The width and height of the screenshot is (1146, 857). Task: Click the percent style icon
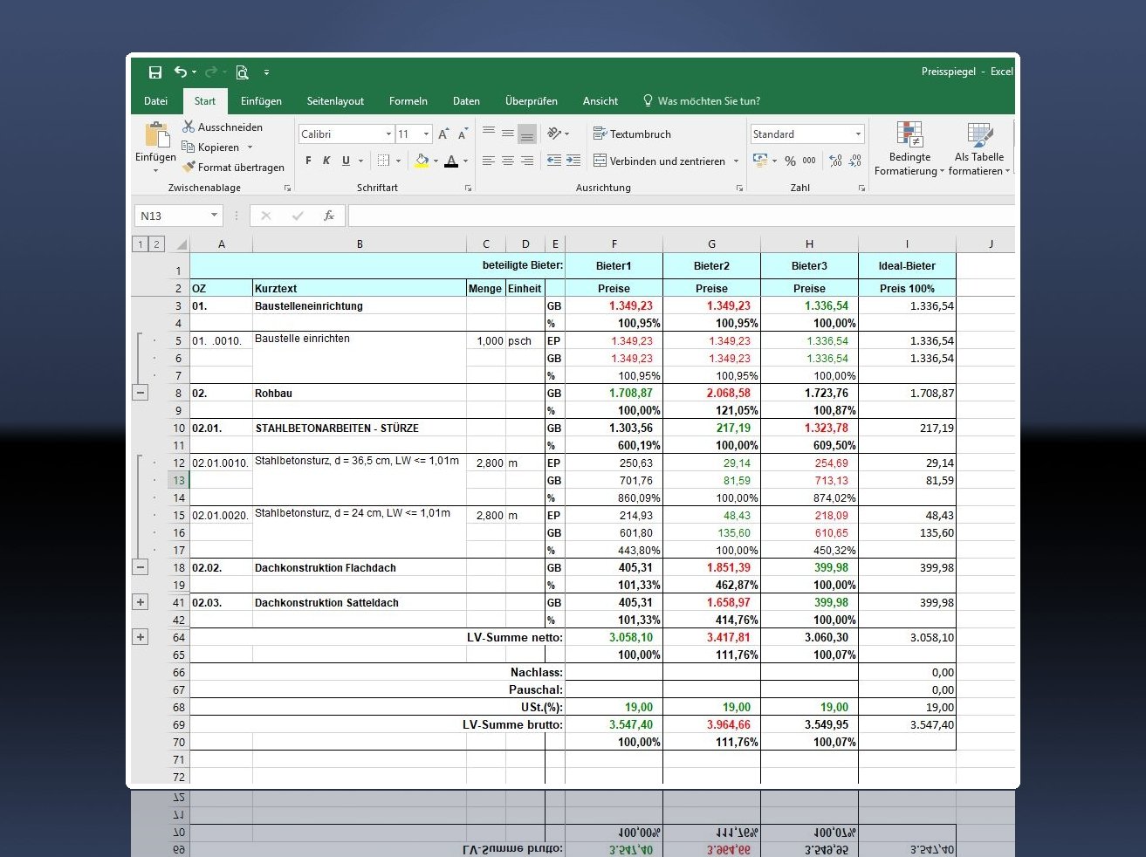coord(790,161)
